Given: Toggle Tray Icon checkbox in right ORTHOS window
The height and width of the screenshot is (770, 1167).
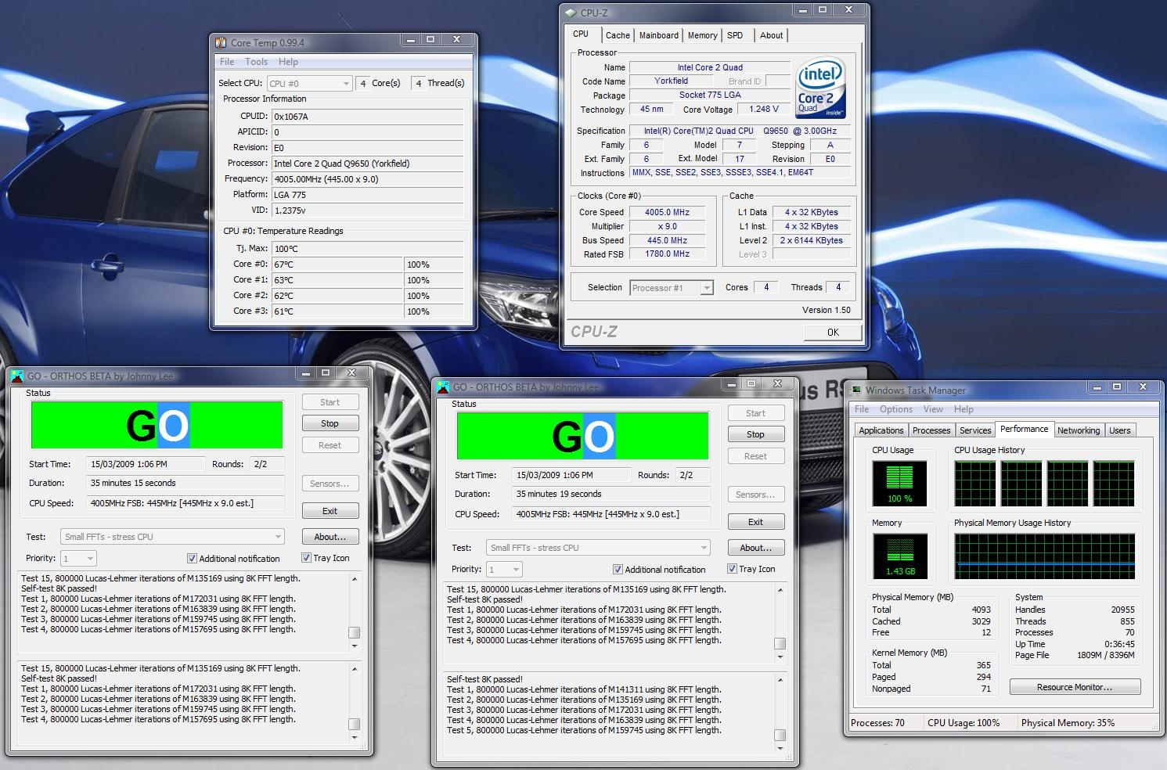Looking at the screenshot, I should (732, 569).
